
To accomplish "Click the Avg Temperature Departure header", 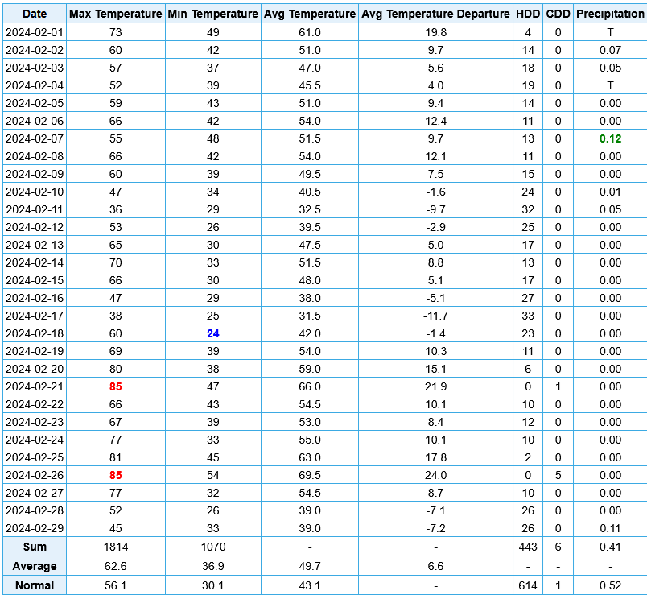I will coord(435,14).
